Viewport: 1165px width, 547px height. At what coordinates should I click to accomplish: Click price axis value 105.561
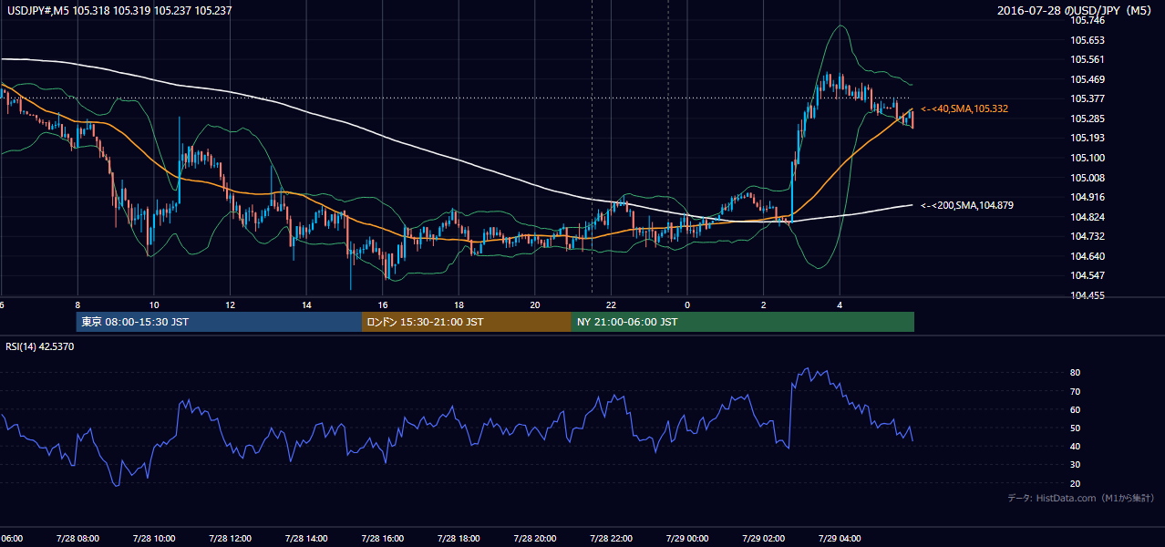(1088, 59)
